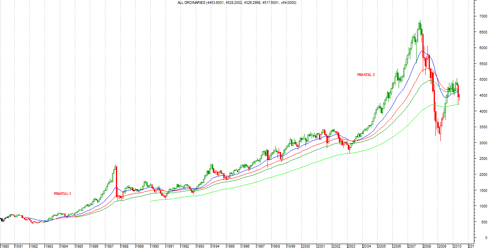Select the FRAKTAL 2 text annotation
Screen dimensions: 488x248
pyautogui.click(x=366, y=74)
